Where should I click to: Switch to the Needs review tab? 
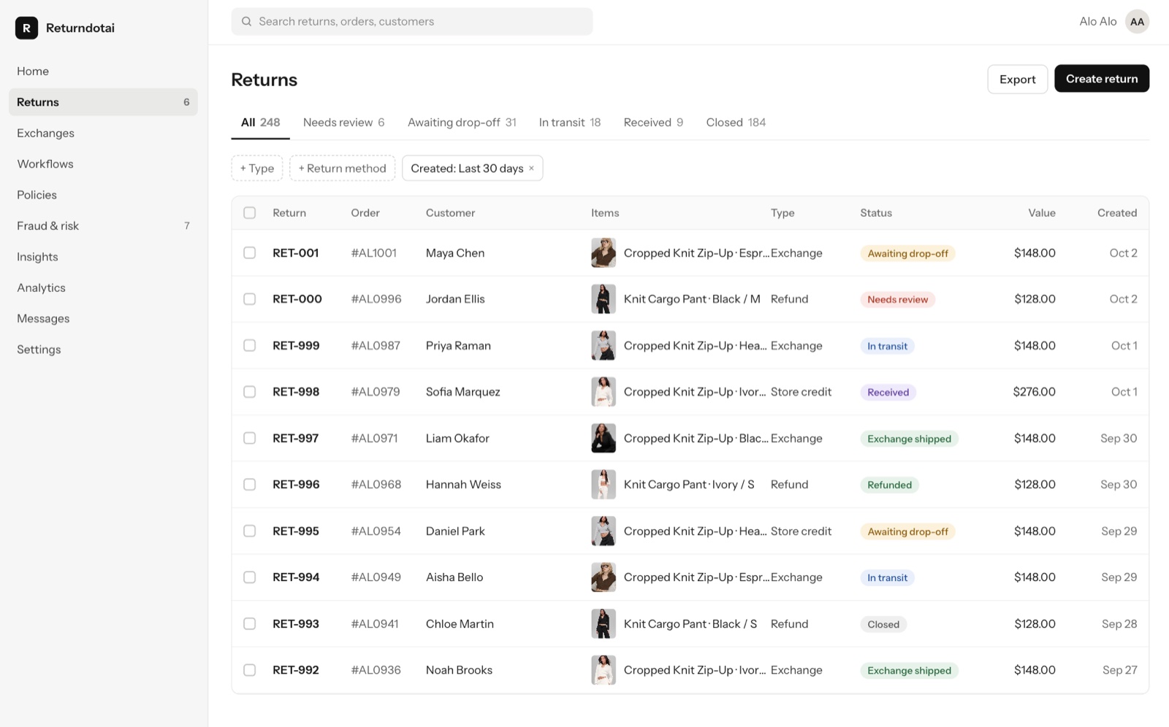(x=343, y=123)
